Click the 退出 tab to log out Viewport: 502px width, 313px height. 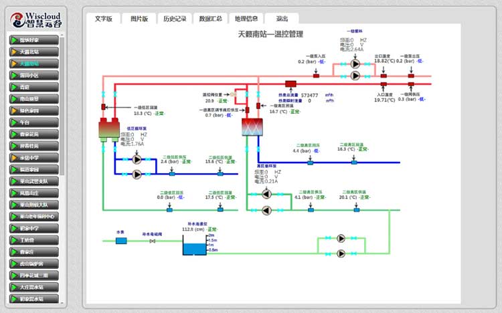(282, 19)
